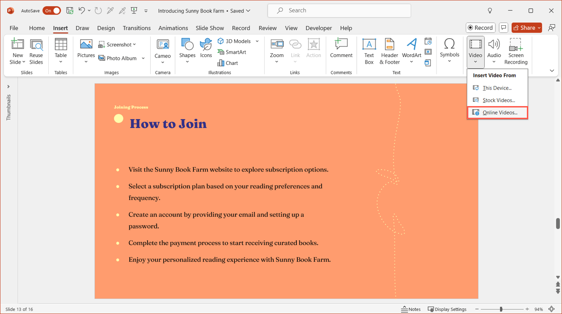Screen dimensions: 562x314
Task: Open the comments pane icon
Action: tap(503, 28)
